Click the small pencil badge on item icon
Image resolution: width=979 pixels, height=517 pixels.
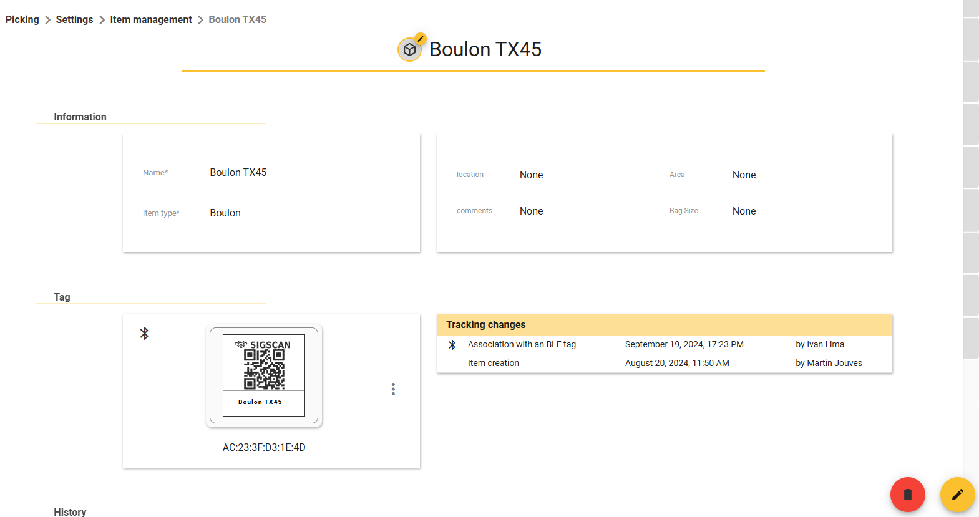tap(421, 39)
